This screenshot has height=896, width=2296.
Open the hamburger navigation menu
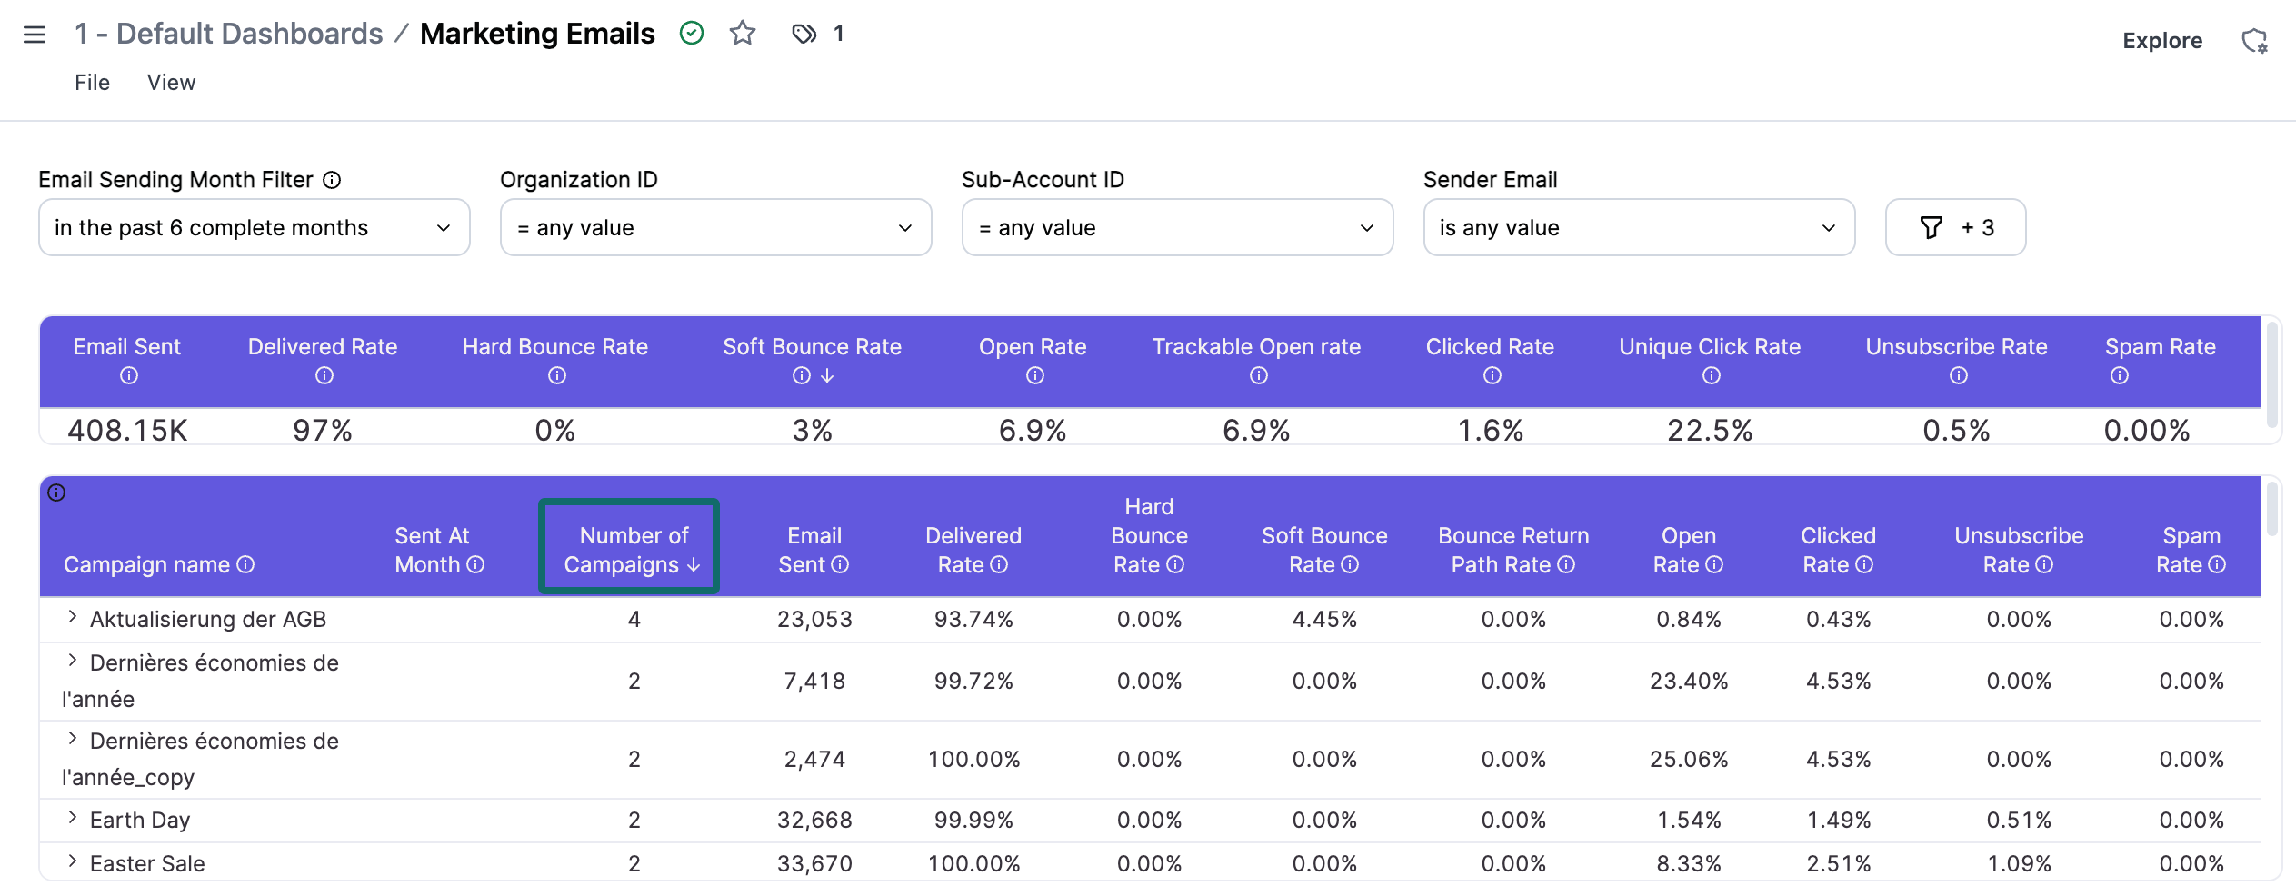point(34,34)
